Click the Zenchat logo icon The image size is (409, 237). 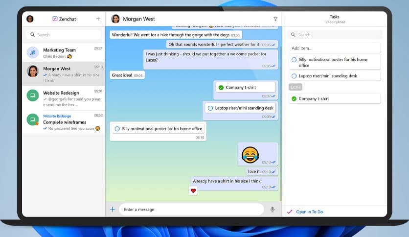point(55,19)
